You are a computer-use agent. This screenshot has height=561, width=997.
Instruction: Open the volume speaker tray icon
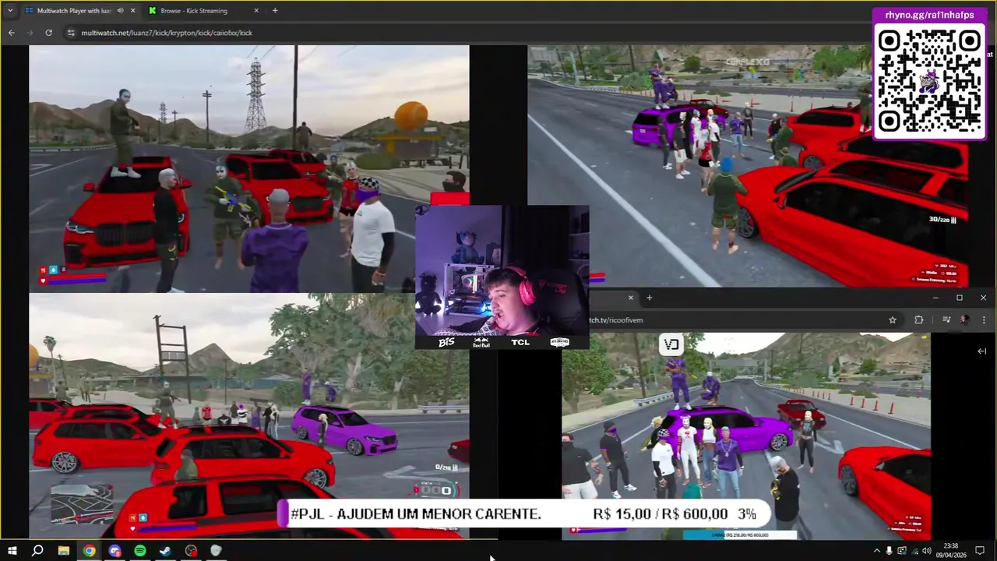(927, 551)
